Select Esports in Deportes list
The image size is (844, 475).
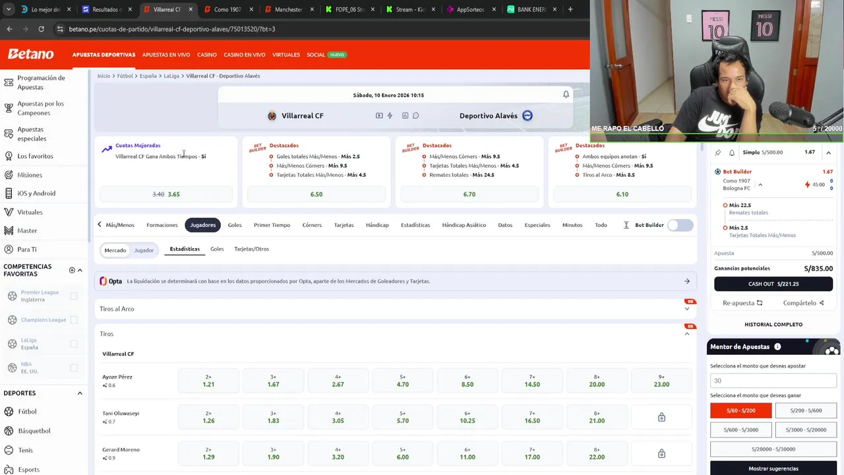[x=29, y=469]
